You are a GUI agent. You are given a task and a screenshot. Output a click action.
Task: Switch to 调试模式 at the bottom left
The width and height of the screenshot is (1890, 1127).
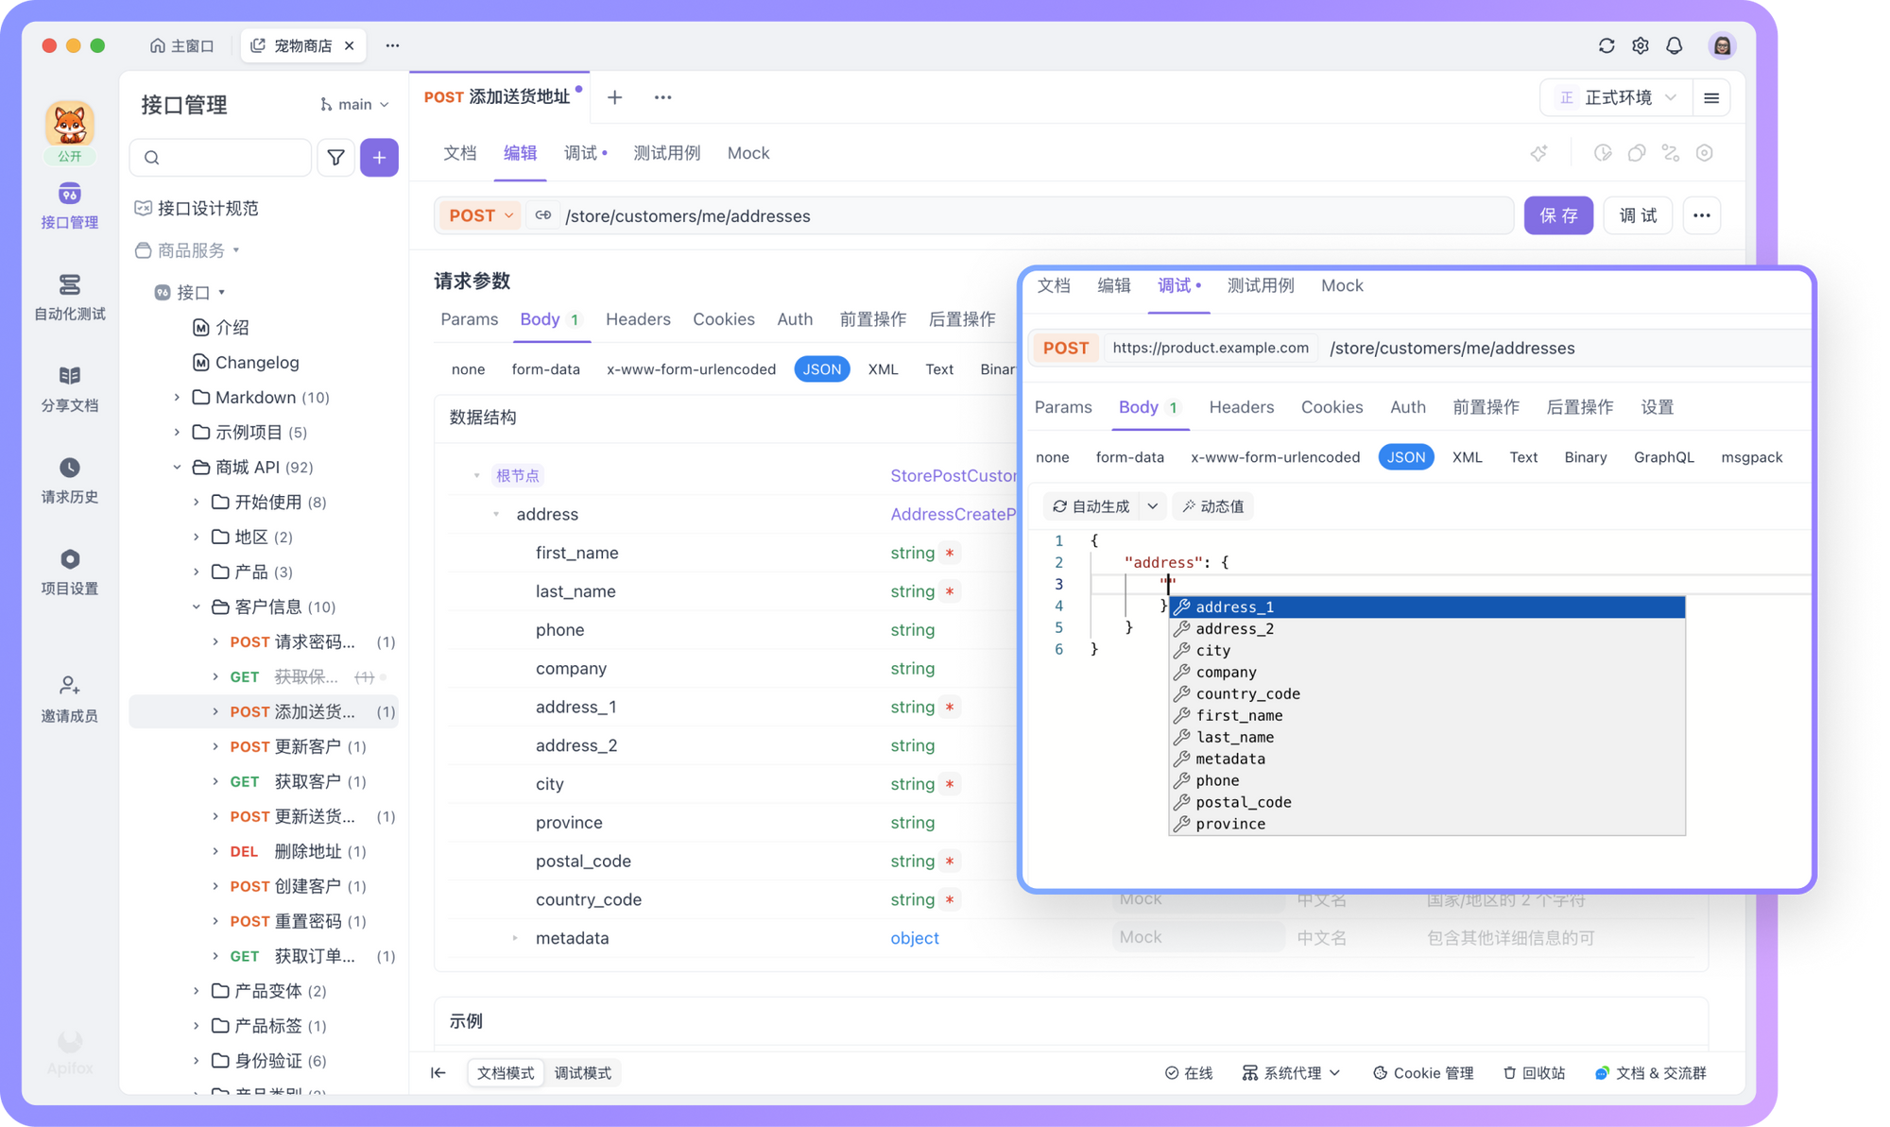(x=582, y=1072)
